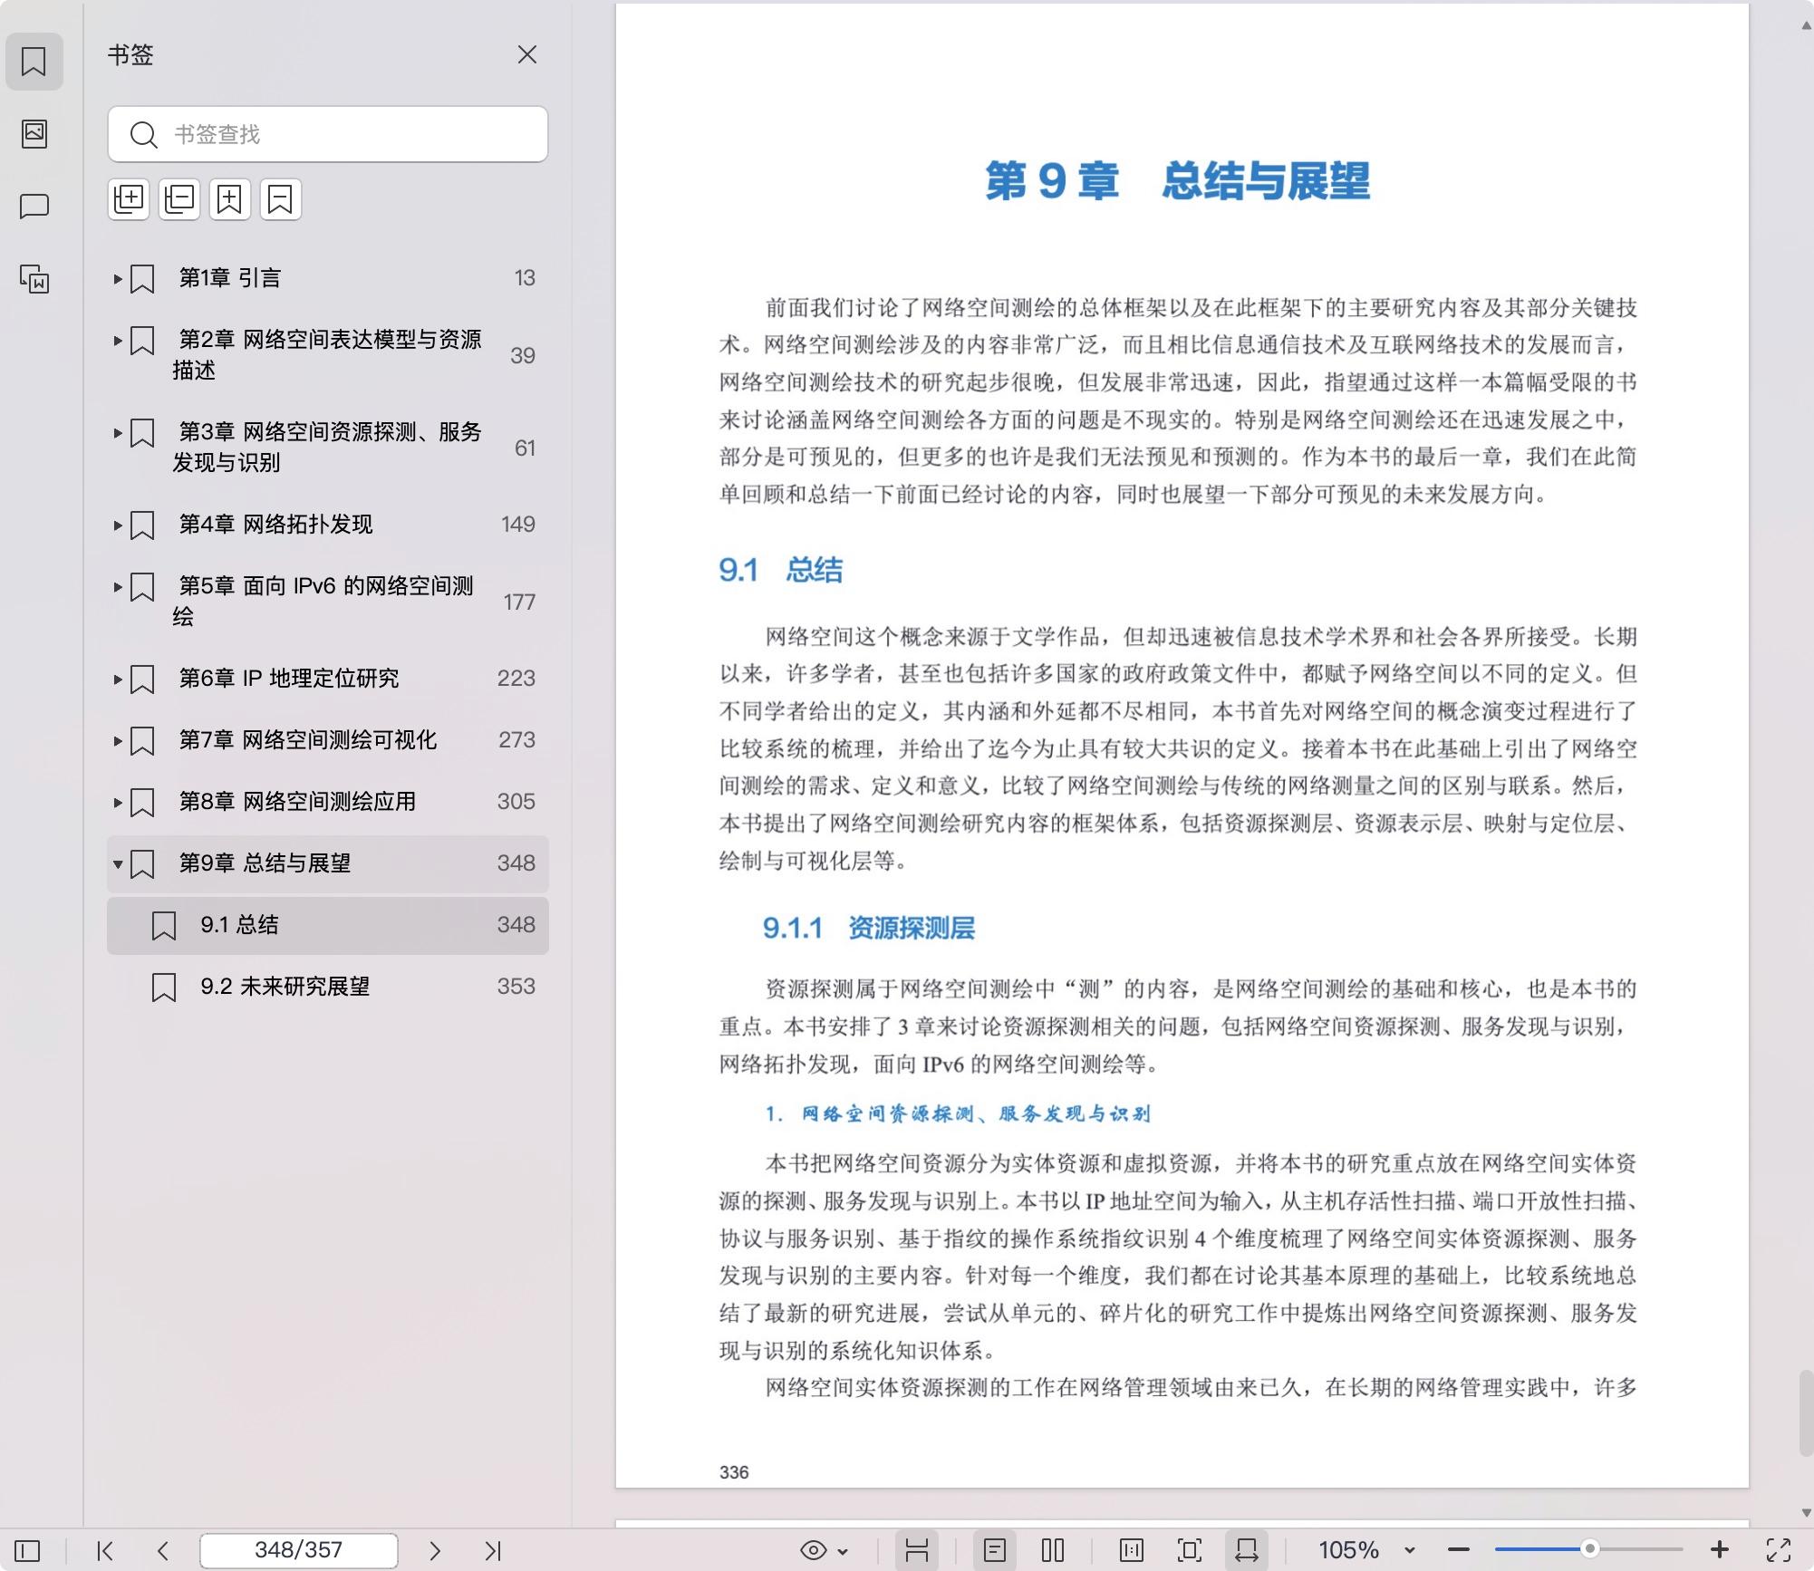This screenshot has height=1571, width=1814.
Task: Click the 第 9 章 总结与展望 page title
Action: click(1177, 180)
